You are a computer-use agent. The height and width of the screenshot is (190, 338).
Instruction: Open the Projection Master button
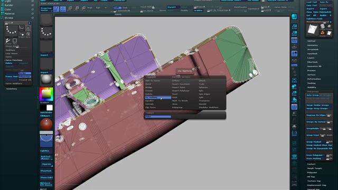pos(46,9)
